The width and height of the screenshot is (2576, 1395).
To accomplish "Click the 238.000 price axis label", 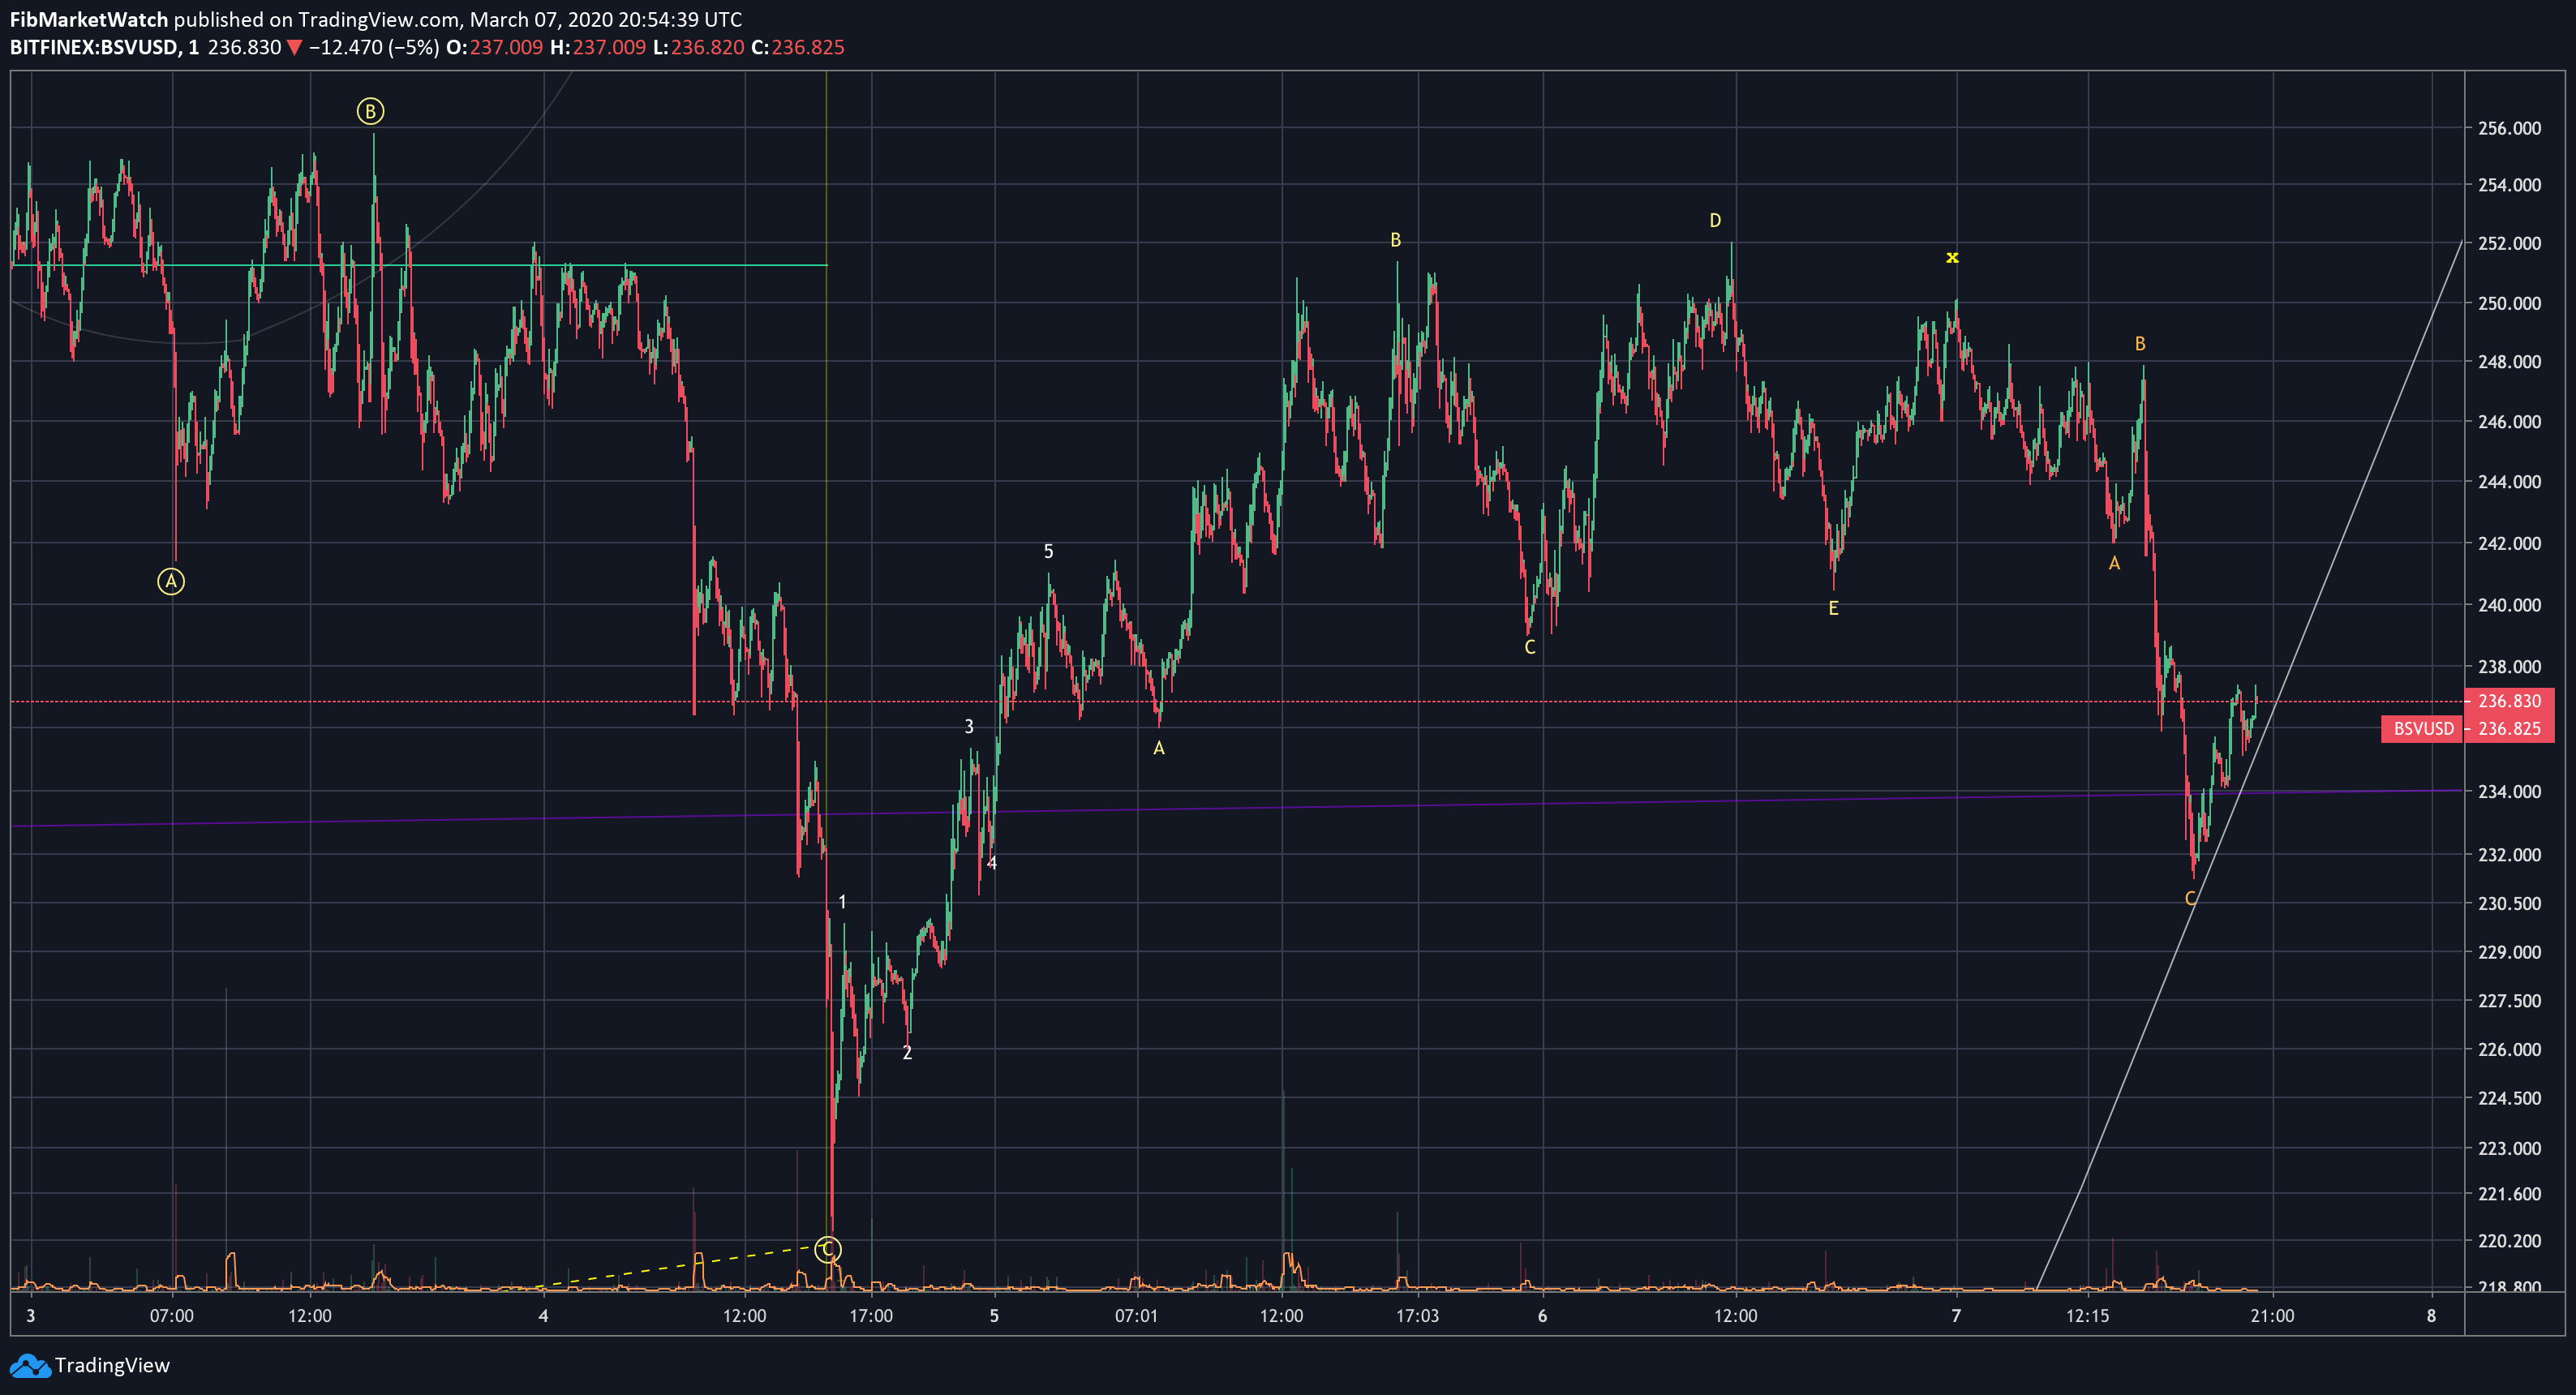I will [x=2509, y=667].
